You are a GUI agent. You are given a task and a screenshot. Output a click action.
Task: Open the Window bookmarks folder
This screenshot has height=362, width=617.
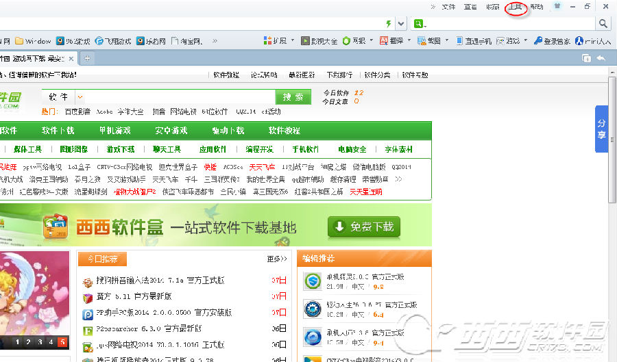click(33, 41)
